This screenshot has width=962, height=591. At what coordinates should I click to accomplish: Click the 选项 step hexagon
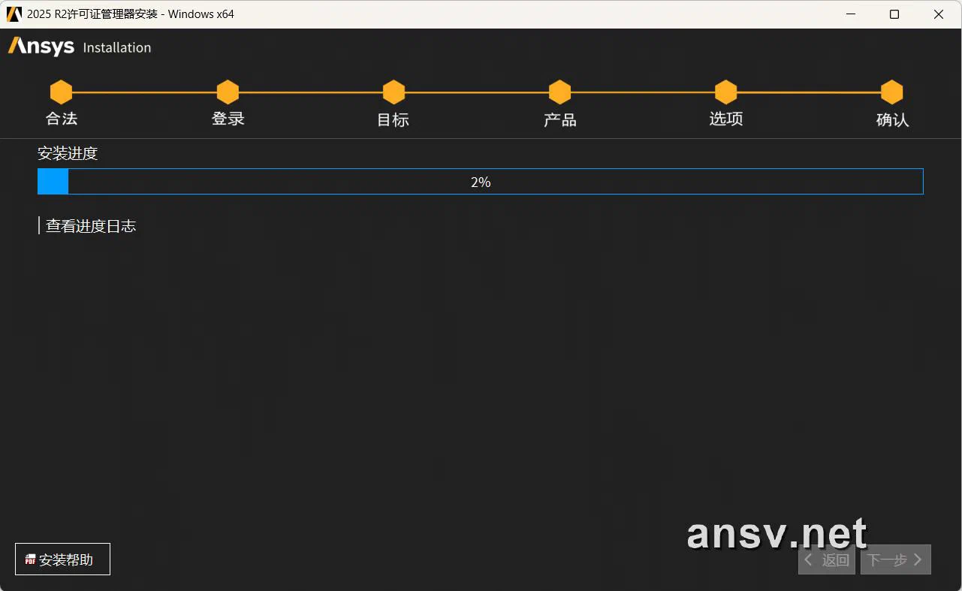pos(725,92)
